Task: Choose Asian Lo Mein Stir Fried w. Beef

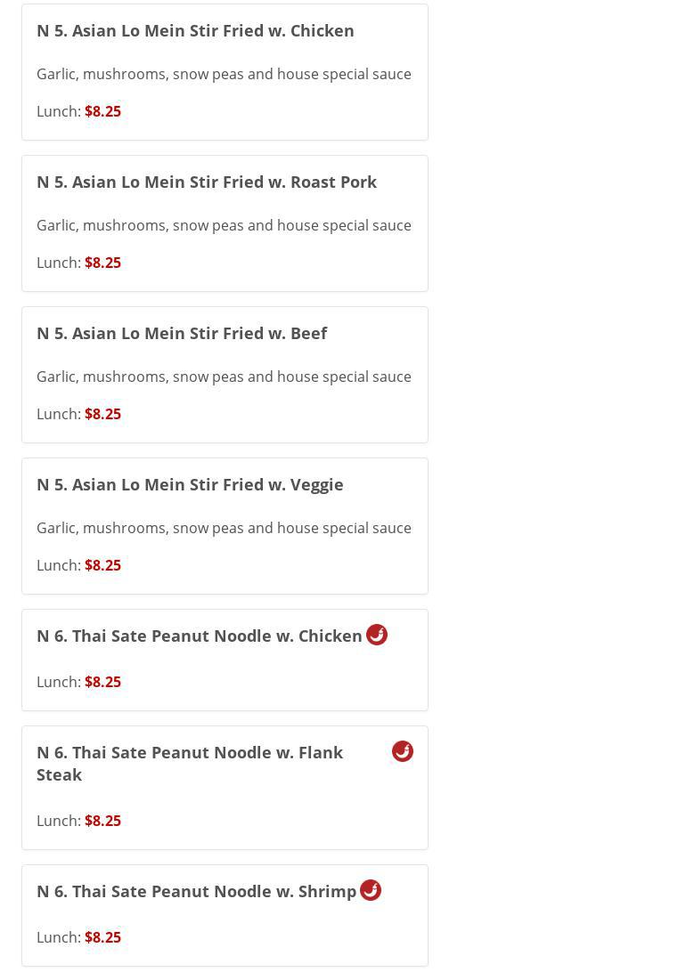Action: [182, 333]
